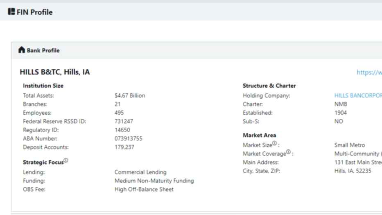Click the FIN Profile header icon
Viewport: 382px width, 215px height.
coord(11,11)
